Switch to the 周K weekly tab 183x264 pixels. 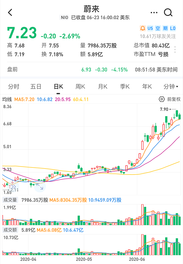[x=80, y=87]
